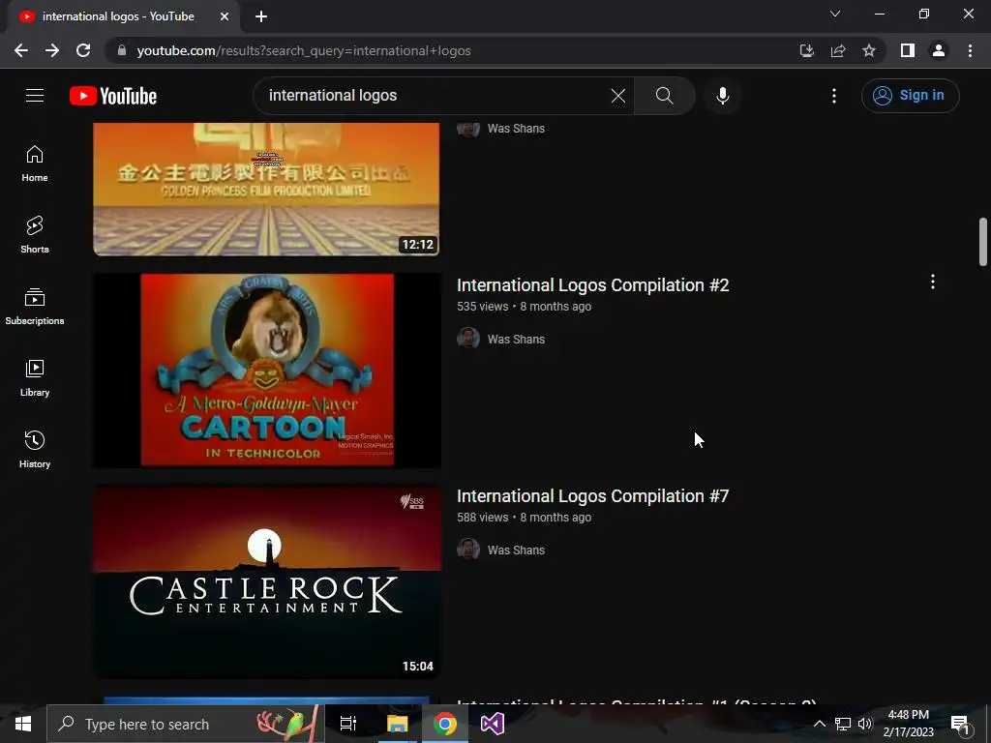Open History in the sidebar
Screen dimensions: 991x743
(x=35, y=449)
